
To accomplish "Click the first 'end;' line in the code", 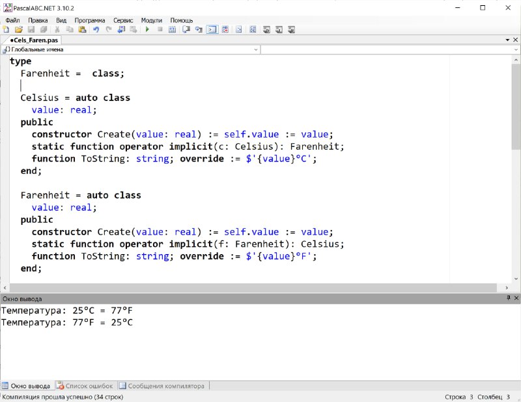I will click(31, 171).
